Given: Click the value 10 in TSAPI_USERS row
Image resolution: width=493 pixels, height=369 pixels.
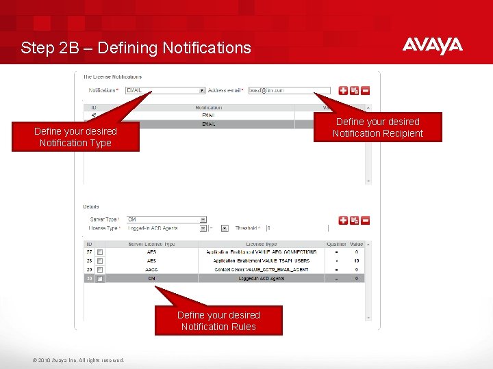Looking at the screenshot, I should coord(356,261).
